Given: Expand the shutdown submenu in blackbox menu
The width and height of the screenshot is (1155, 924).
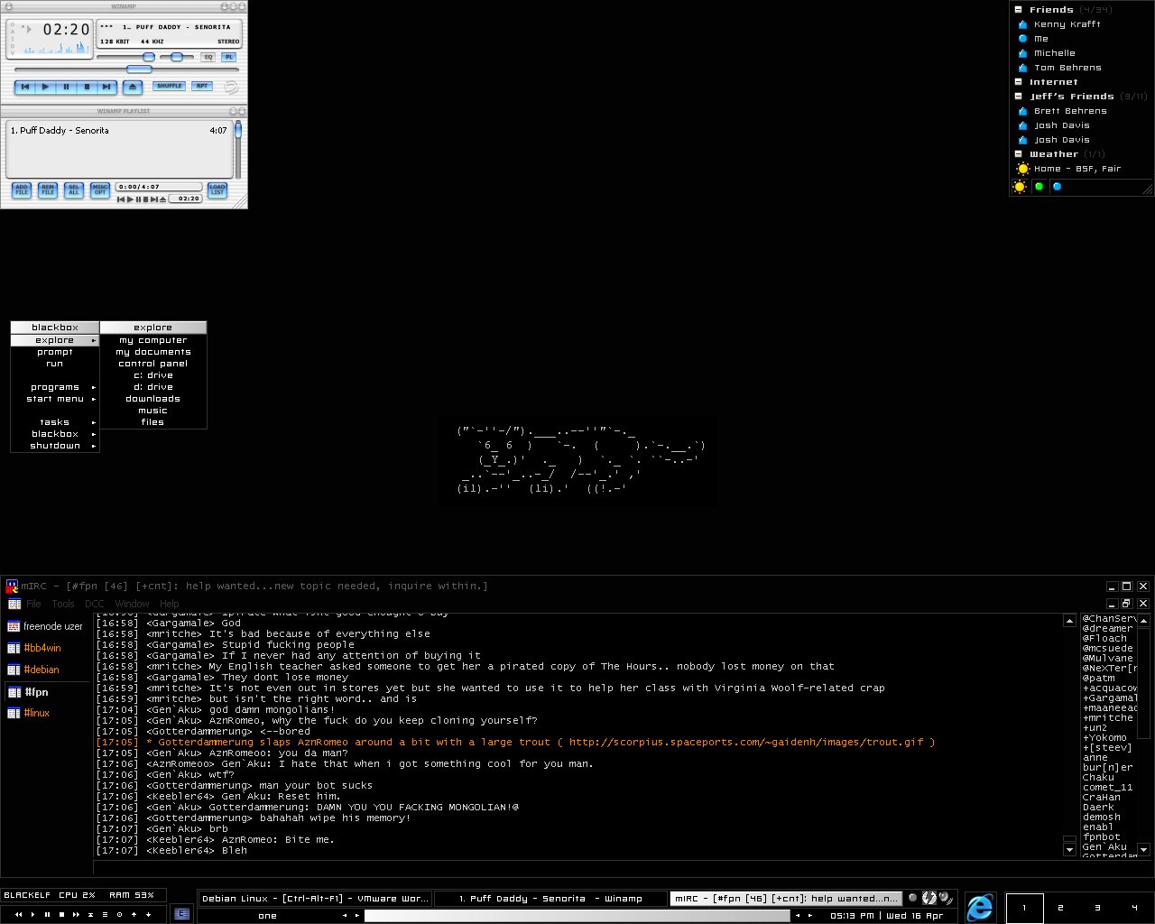Looking at the screenshot, I should [x=55, y=446].
